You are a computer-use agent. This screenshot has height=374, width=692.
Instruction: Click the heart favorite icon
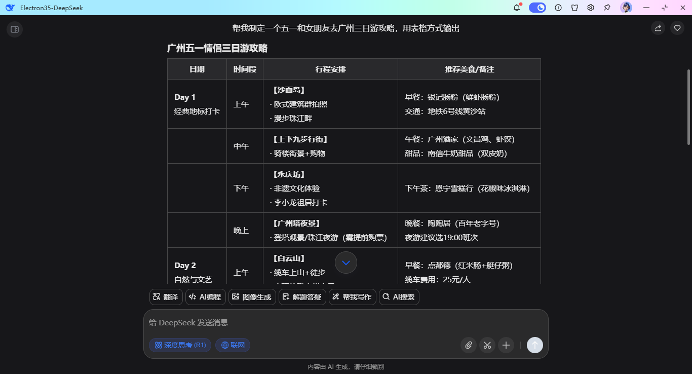[x=677, y=28]
